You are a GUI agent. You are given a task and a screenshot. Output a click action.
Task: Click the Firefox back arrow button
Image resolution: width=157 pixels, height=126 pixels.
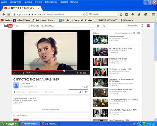coord(4,14)
